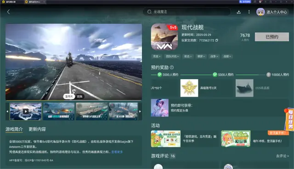294x169 pixels.
Task: Click the 高级账号3天 gold medal reward
Action: (x=189, y=88)
